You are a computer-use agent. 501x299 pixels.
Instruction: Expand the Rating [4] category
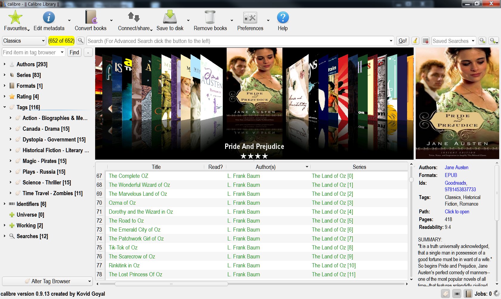tap(4, 96)
